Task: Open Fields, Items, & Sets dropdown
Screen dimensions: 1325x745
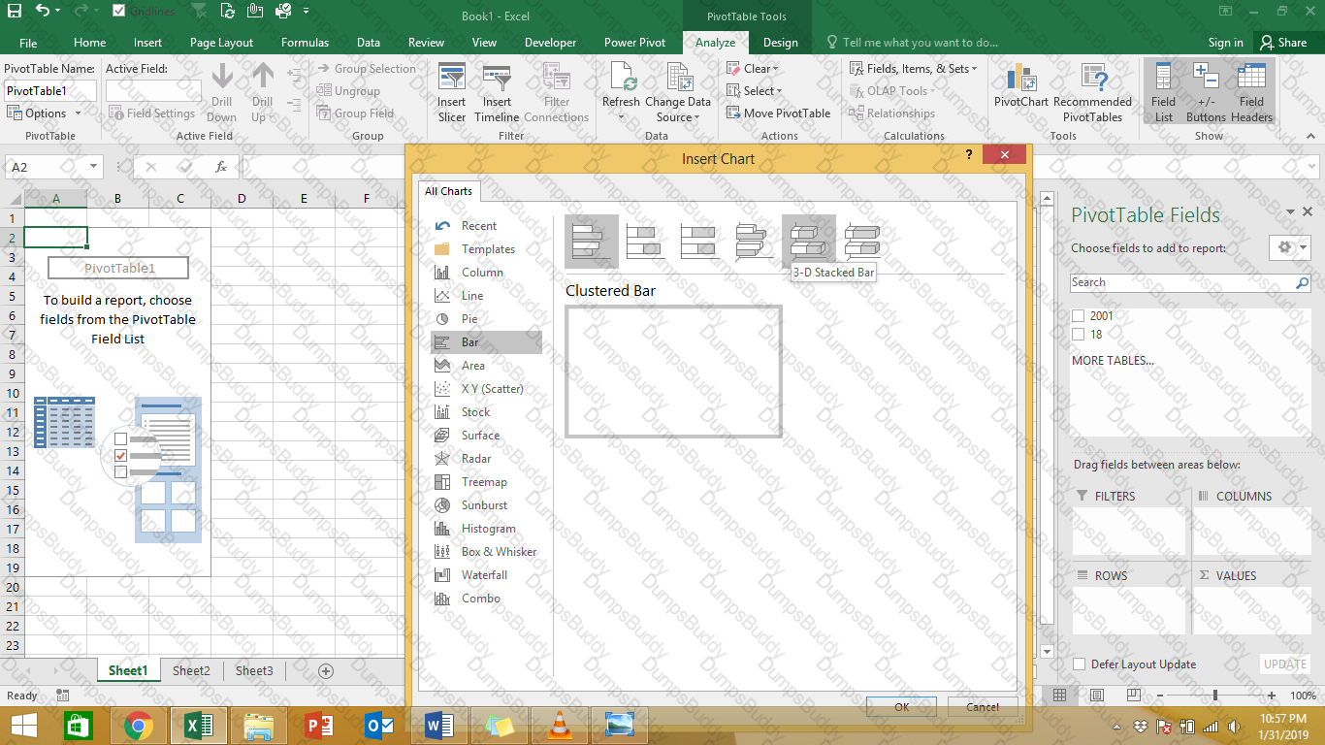Action: pyautogui.click(x=914, y=69)
